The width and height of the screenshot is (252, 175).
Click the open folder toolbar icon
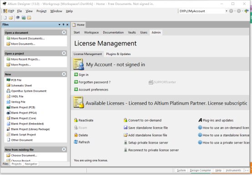11,18
